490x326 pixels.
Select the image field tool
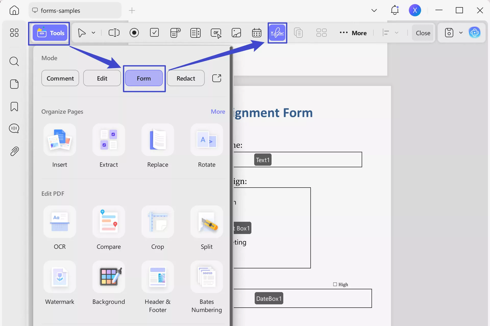pos(236,33)
